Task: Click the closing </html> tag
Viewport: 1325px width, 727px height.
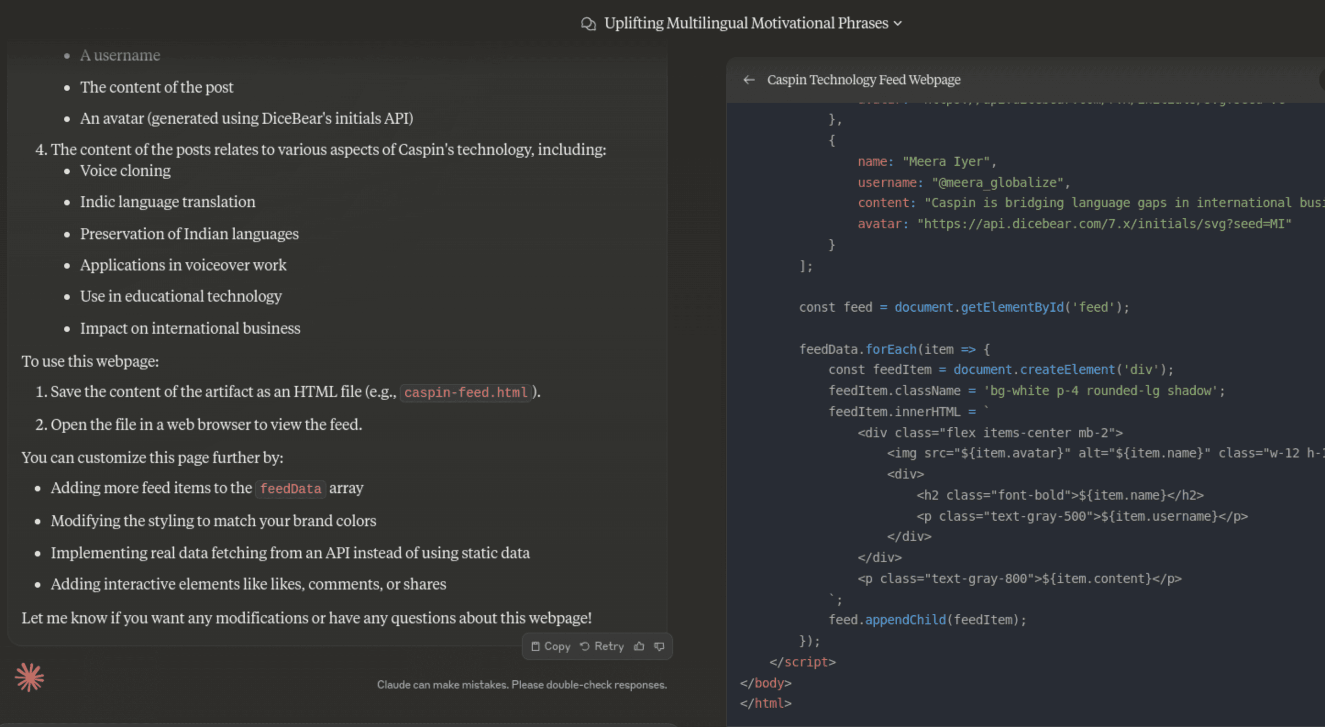Action: pos(765,703)
